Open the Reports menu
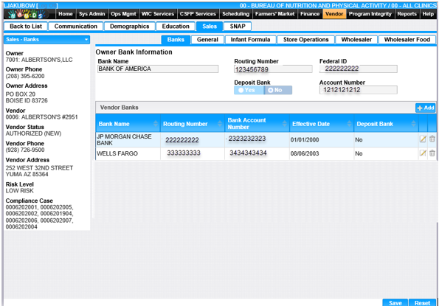This screenshot has width=439, height=306. coord(407,14)
